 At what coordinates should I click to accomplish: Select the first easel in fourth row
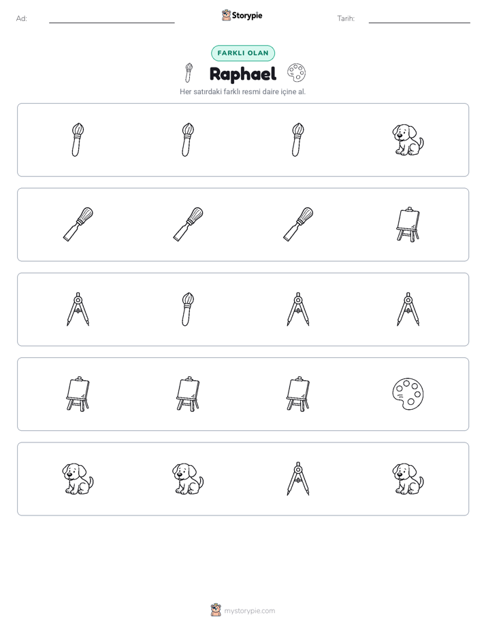tap(78, 394)
